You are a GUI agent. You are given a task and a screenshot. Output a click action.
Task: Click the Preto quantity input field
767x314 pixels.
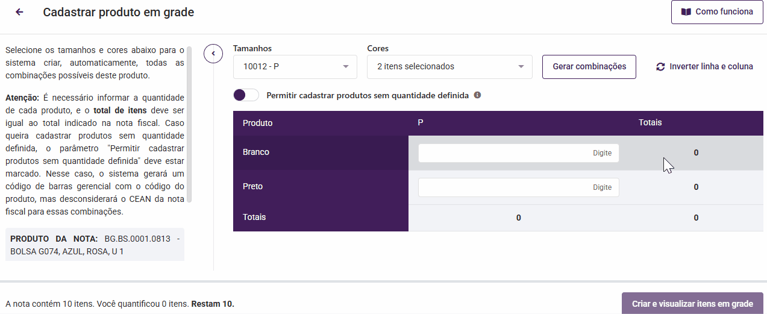pos(518,187)
